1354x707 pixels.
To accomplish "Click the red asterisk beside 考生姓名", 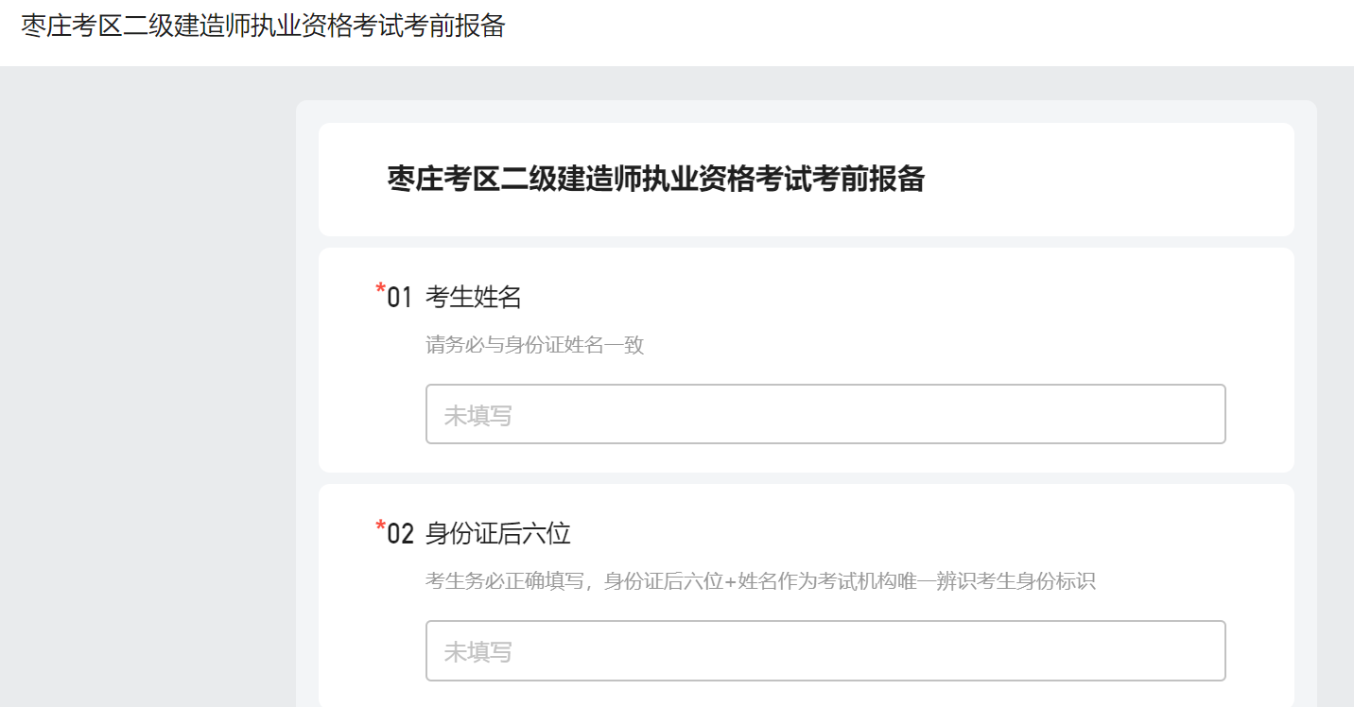I will pyautogui.click(x=378, y=287).
